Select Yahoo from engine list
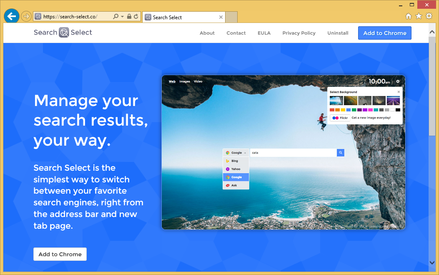This screenshot has width=439, height=275. tap(236, 169)
